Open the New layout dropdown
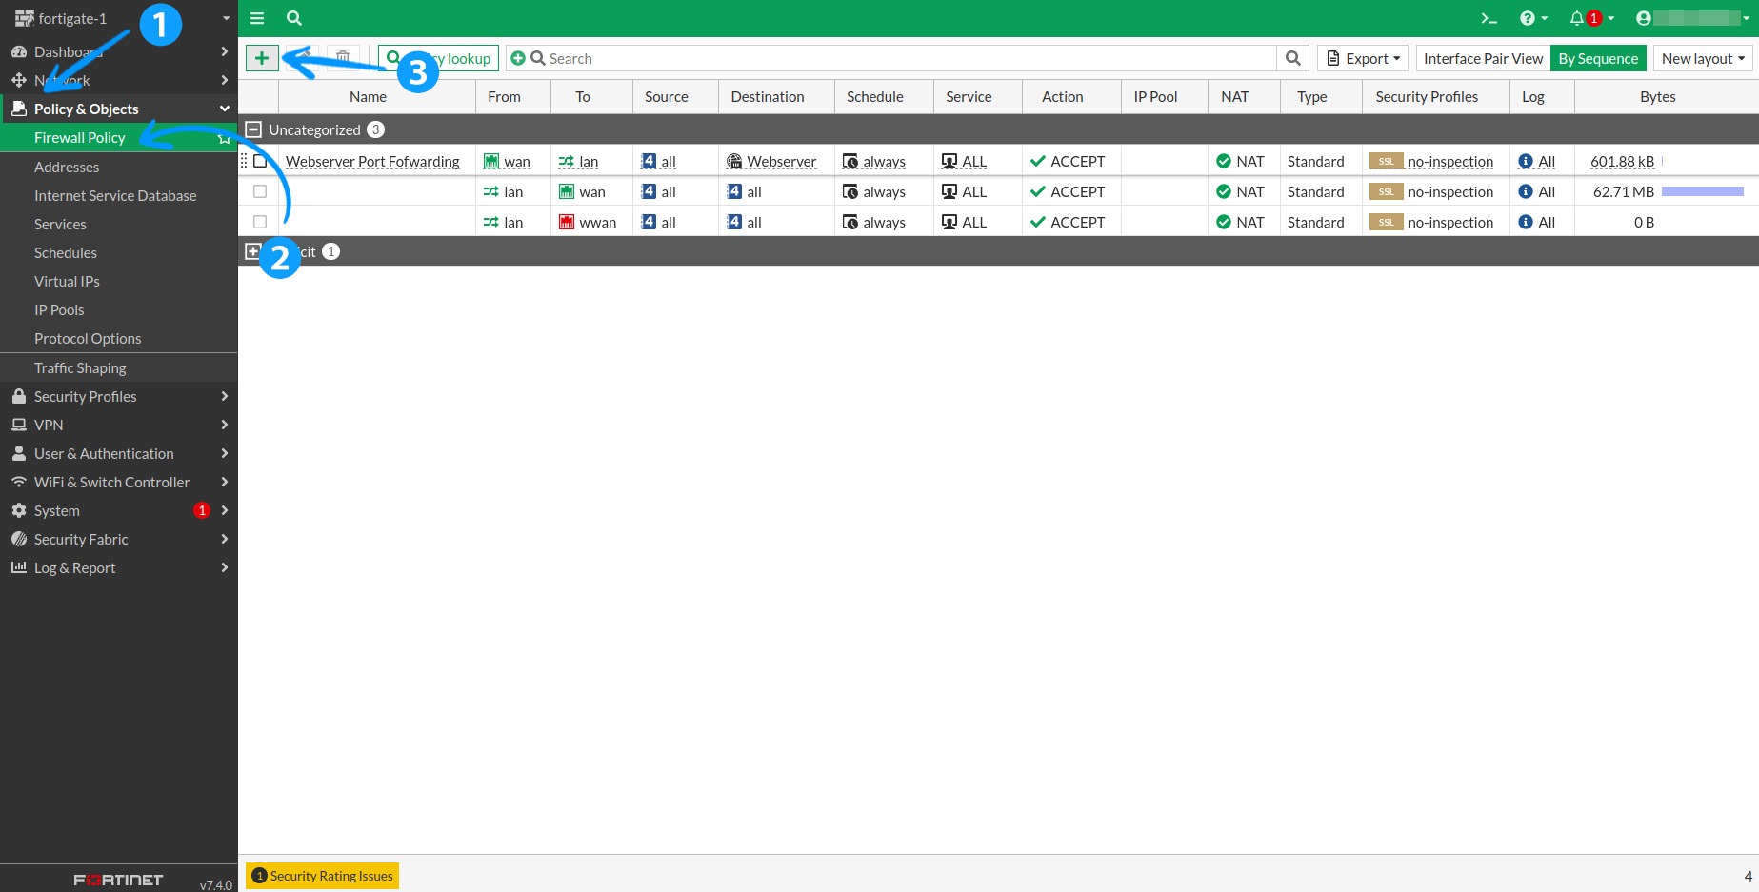 pyautogui.click(x=1703, y=58)
